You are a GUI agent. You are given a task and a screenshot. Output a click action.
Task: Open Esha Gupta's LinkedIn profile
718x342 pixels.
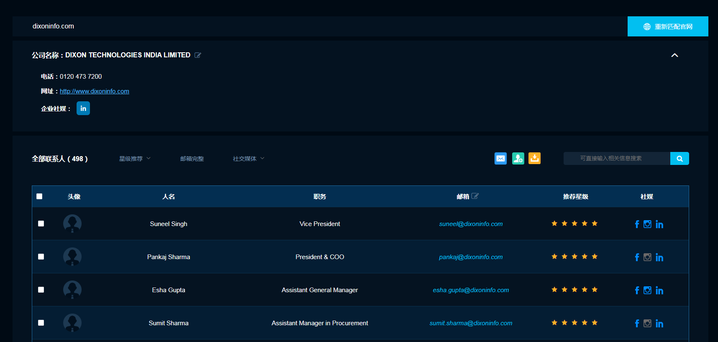(x=659, y=290)
